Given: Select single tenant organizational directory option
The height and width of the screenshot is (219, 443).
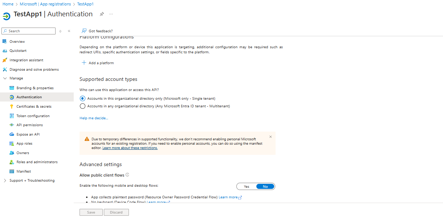Looking at the screenshot, I should coord(82,98).
